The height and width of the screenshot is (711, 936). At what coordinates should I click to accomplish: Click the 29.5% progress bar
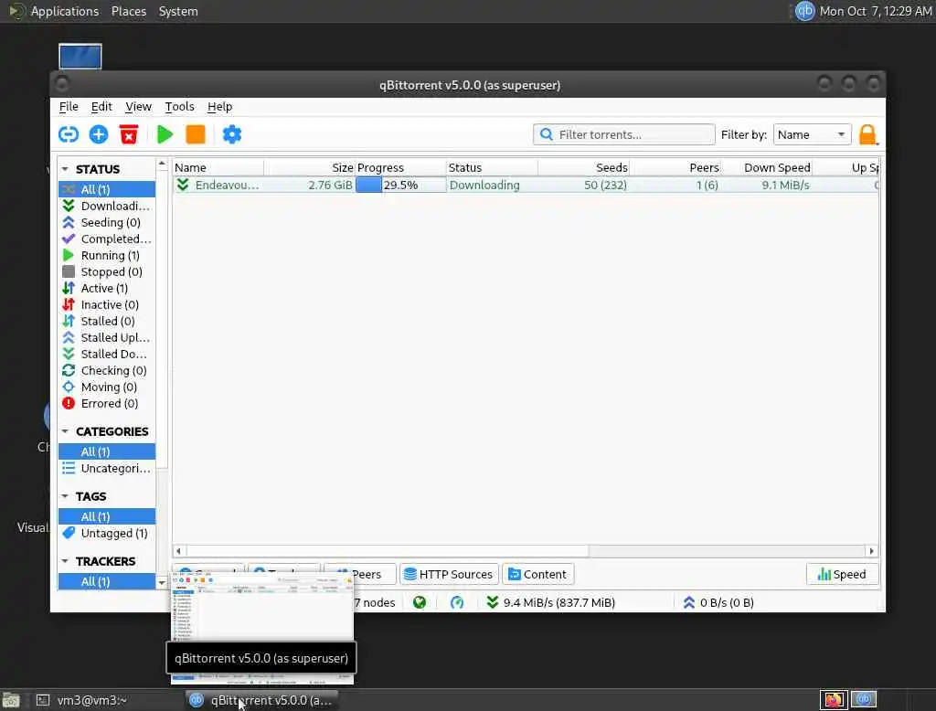(x=400, y=186)
